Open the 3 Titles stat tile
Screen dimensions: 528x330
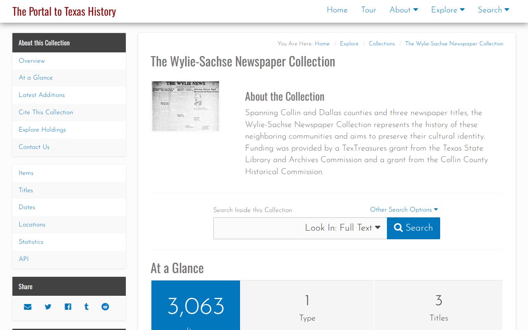click(438, 306)
